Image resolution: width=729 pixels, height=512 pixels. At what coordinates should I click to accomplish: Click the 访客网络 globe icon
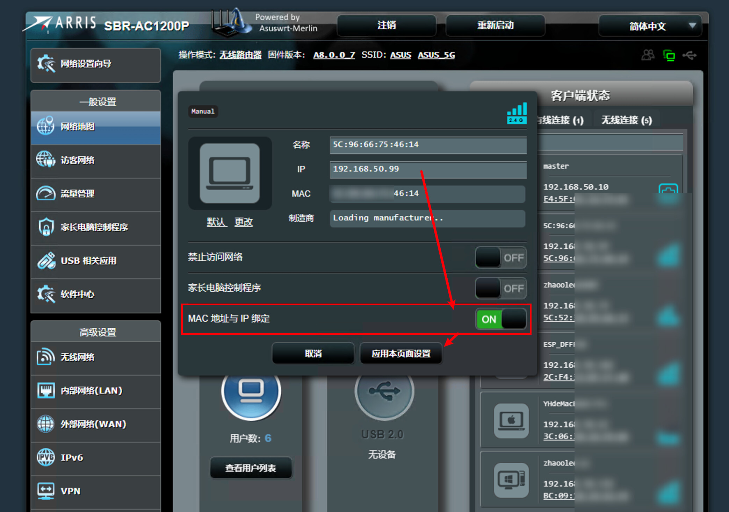46,160
